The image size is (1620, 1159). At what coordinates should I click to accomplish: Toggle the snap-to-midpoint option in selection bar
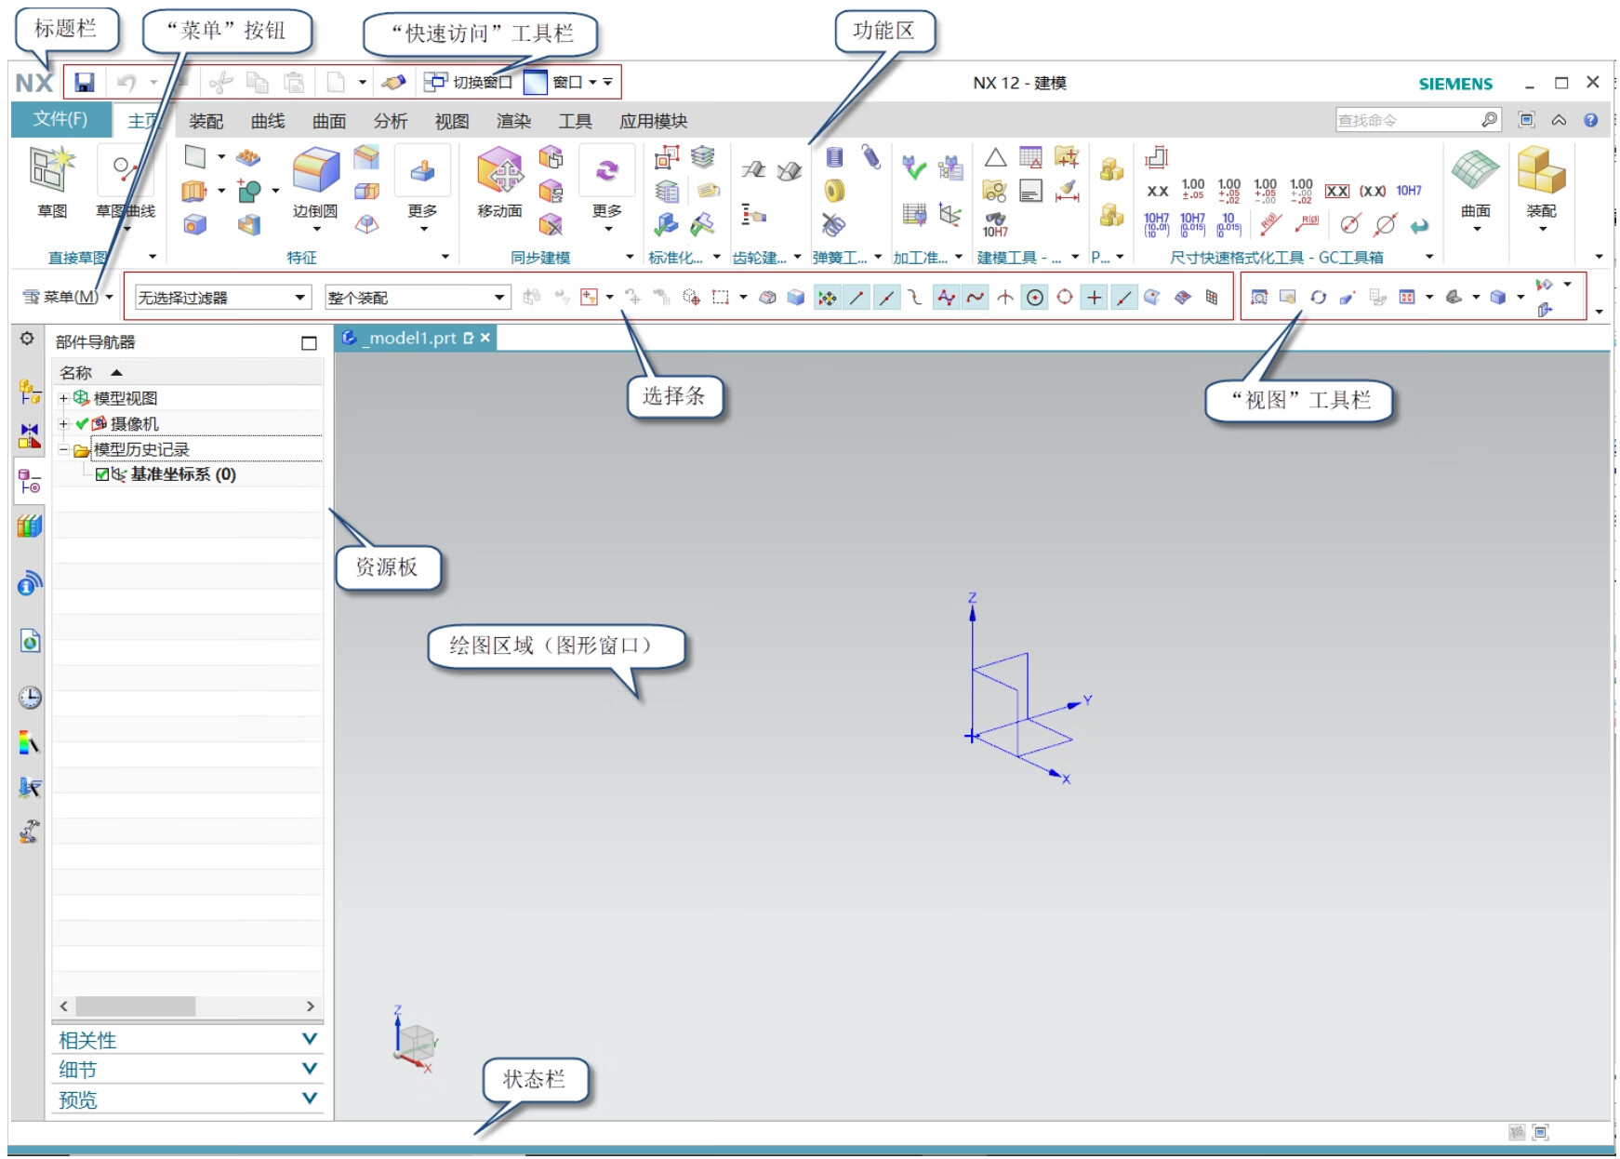point(886,298)
